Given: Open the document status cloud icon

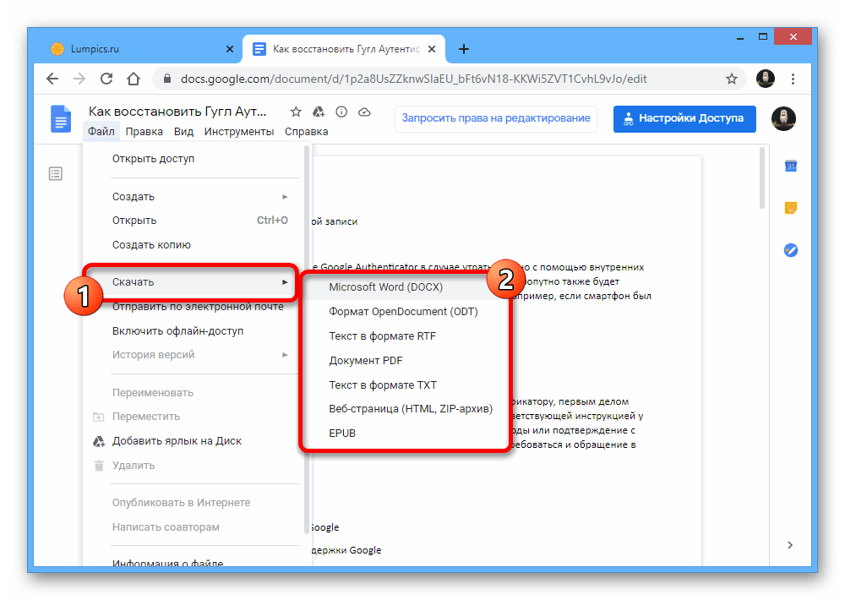Looking at the screenshot, I should (x=364, y=112).
